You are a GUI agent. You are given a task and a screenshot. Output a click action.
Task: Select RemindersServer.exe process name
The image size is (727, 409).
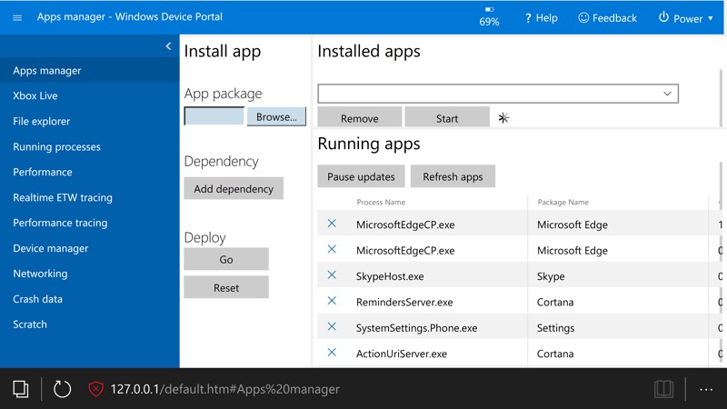[404, 303]
